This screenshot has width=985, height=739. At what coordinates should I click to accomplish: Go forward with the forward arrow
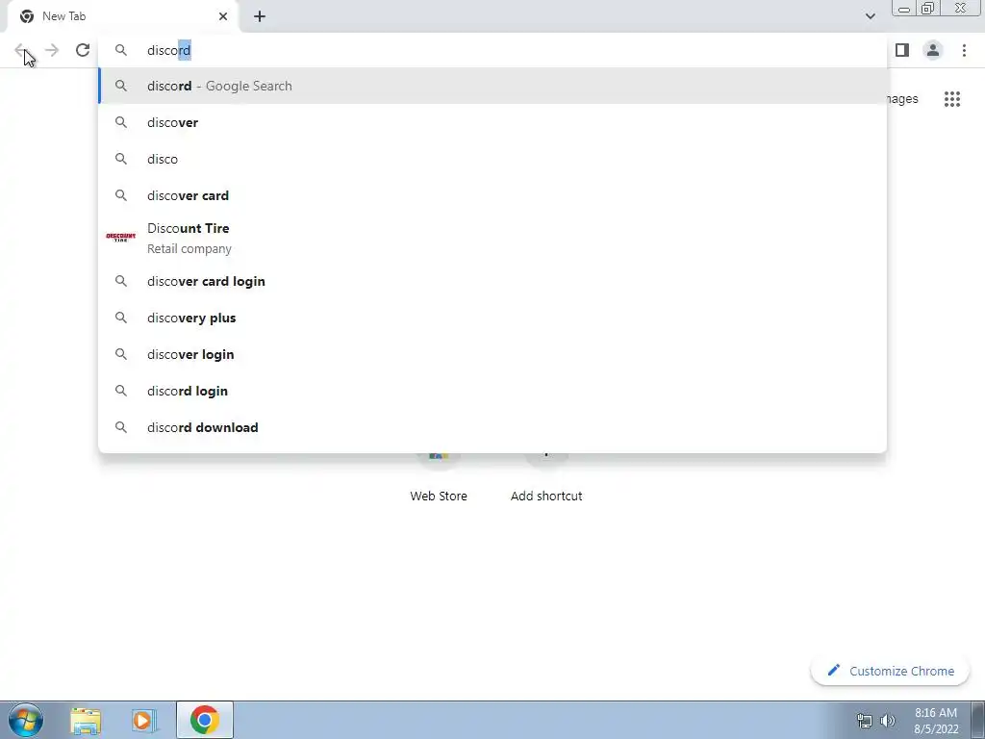pyautogui.click(x=52, y=50)
